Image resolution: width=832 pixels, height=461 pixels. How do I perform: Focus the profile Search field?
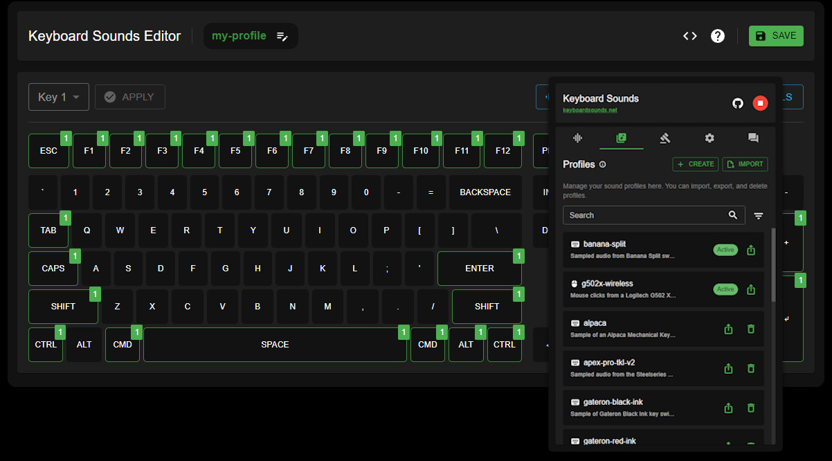coord(654,215)
